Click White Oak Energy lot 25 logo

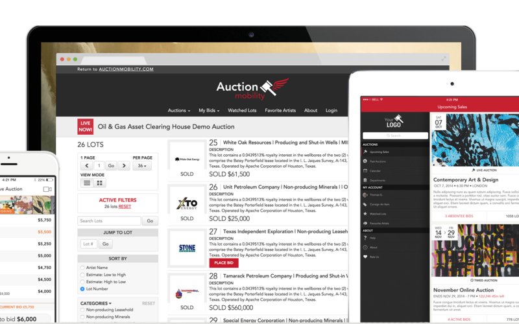187,159
